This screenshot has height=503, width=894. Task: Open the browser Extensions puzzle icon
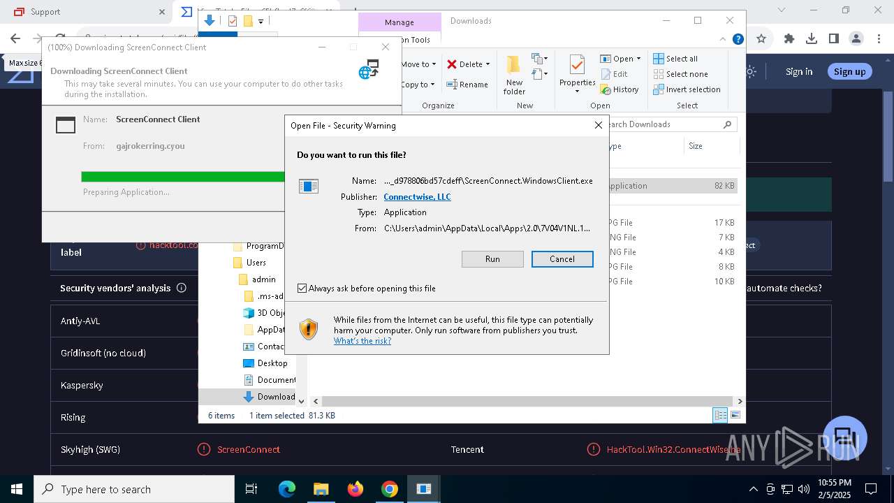pos(789,39)
